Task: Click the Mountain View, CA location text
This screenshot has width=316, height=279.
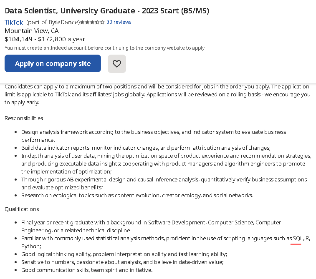Action: [x=32, y=31]
